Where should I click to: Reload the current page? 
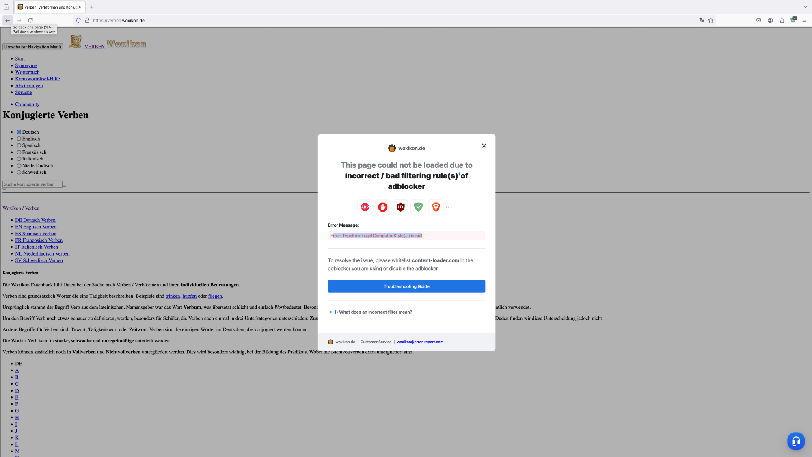click(x=30, y=20)
